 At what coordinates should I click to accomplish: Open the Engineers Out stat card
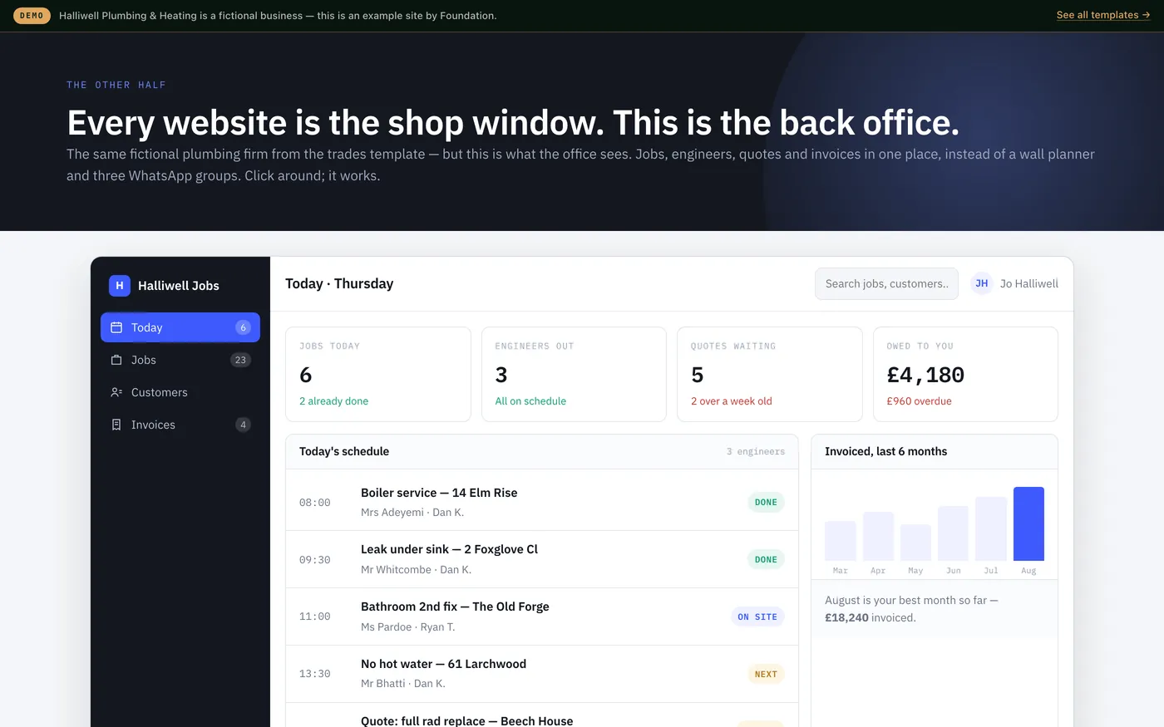click(x=574, y=374)
